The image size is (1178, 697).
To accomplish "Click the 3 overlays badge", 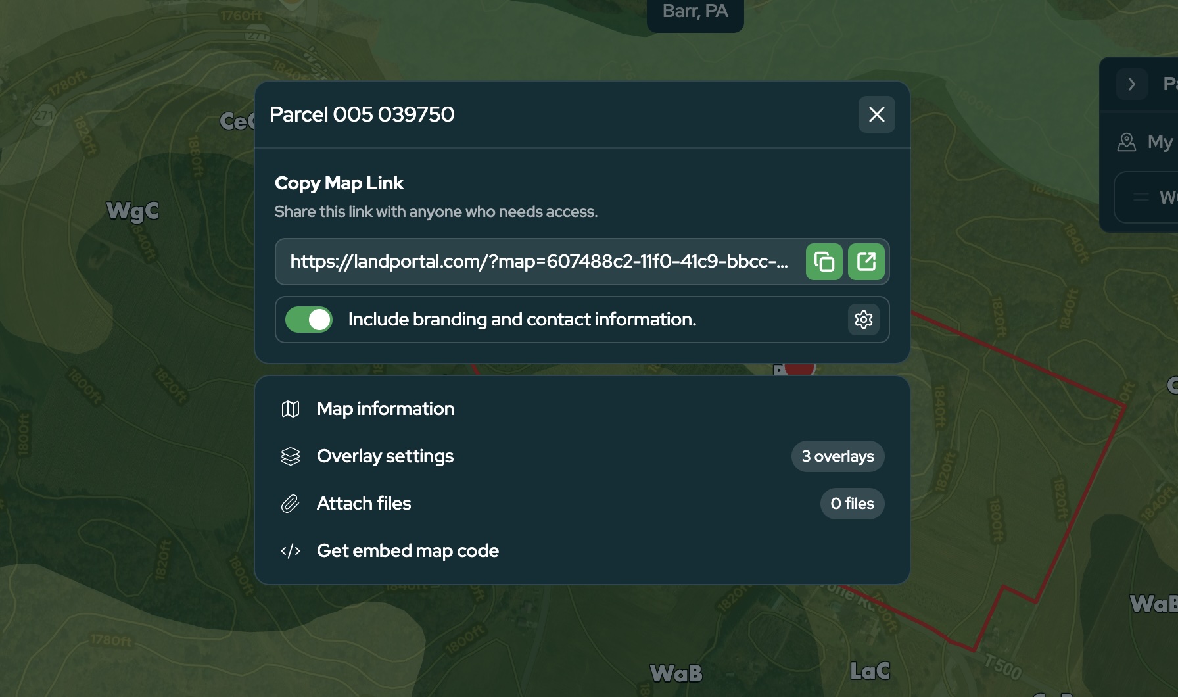I will click(837, 456).
